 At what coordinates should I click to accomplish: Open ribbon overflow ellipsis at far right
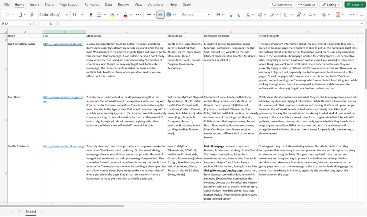pyautogui.click(x=352, y=15)
